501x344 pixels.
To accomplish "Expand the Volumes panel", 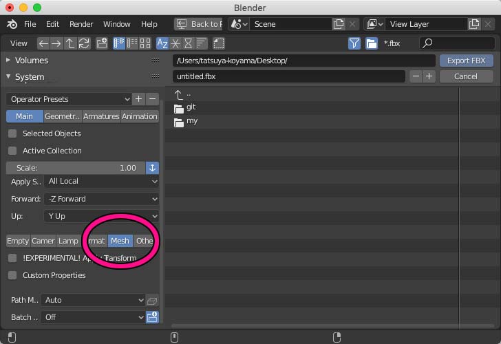I will pyautogui.click(x=32, y=61).
